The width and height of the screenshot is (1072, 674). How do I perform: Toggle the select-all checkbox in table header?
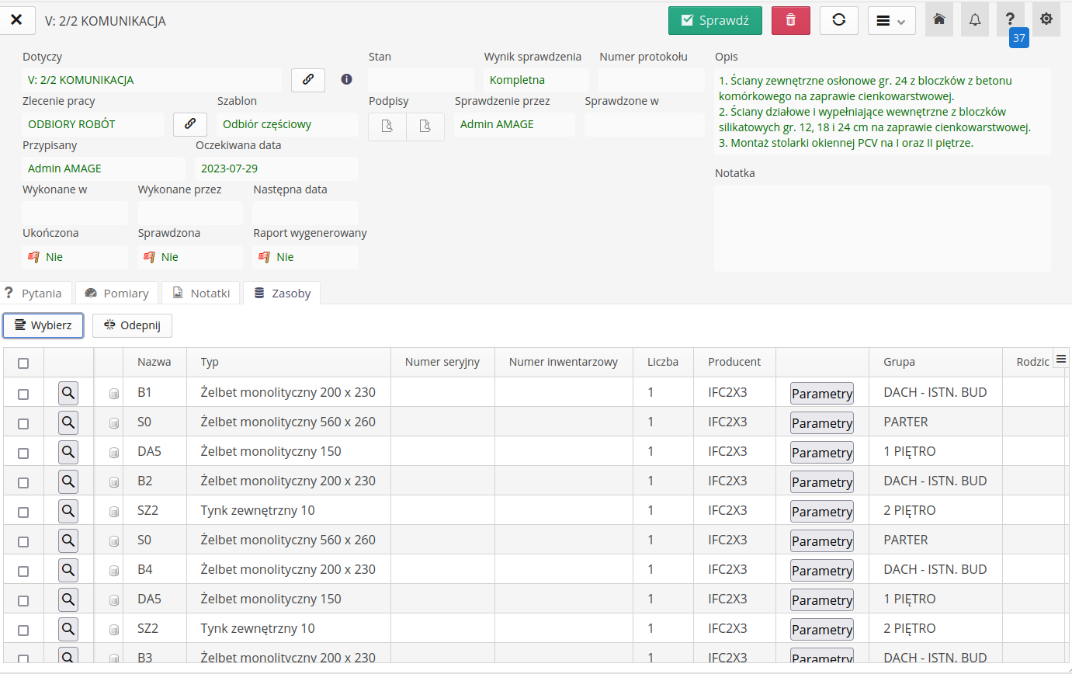(23, 363)
